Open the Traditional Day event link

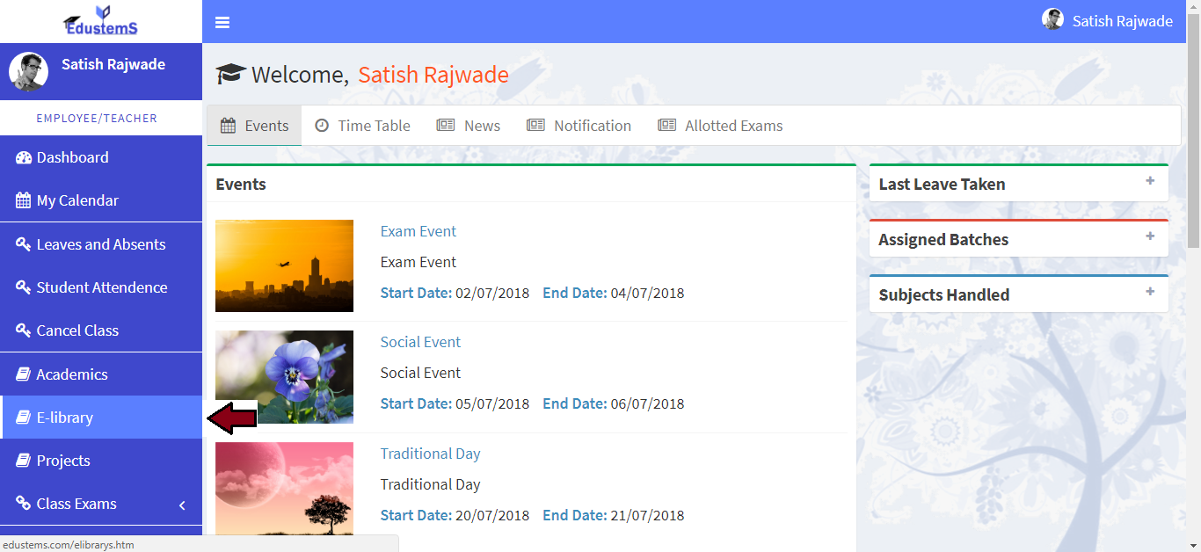[x=430, y=454]
